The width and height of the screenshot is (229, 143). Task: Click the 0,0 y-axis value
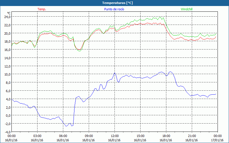8,116
